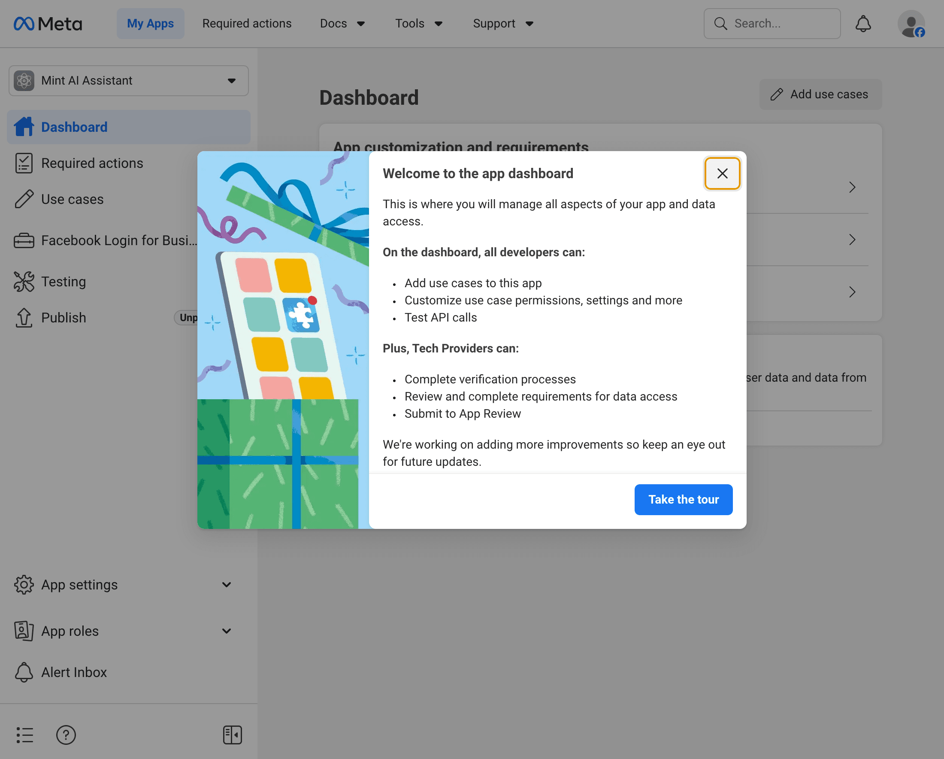Click the Meta logo
This screenshot has height=759, width=944.
48,24
